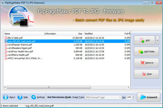Open Help via question mark icon
The height and width of the screenshot is (108, 163).
coord(20,97)
